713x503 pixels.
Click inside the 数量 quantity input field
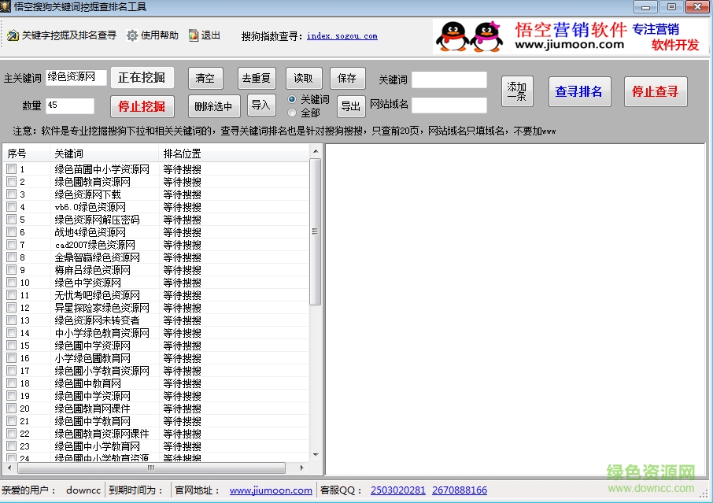point(69,105)
